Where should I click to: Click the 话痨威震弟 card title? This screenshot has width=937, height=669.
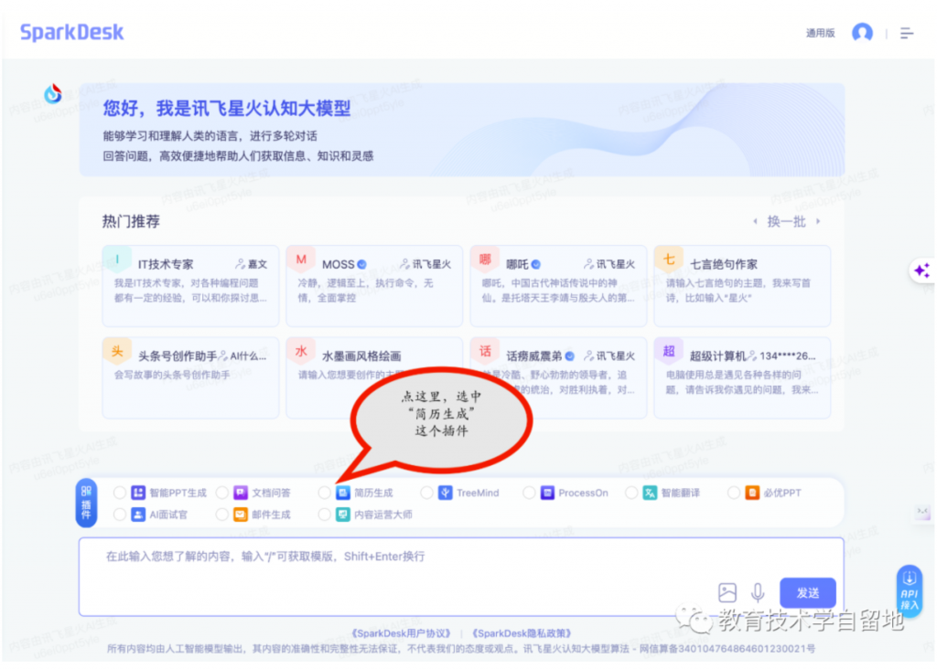534,356
